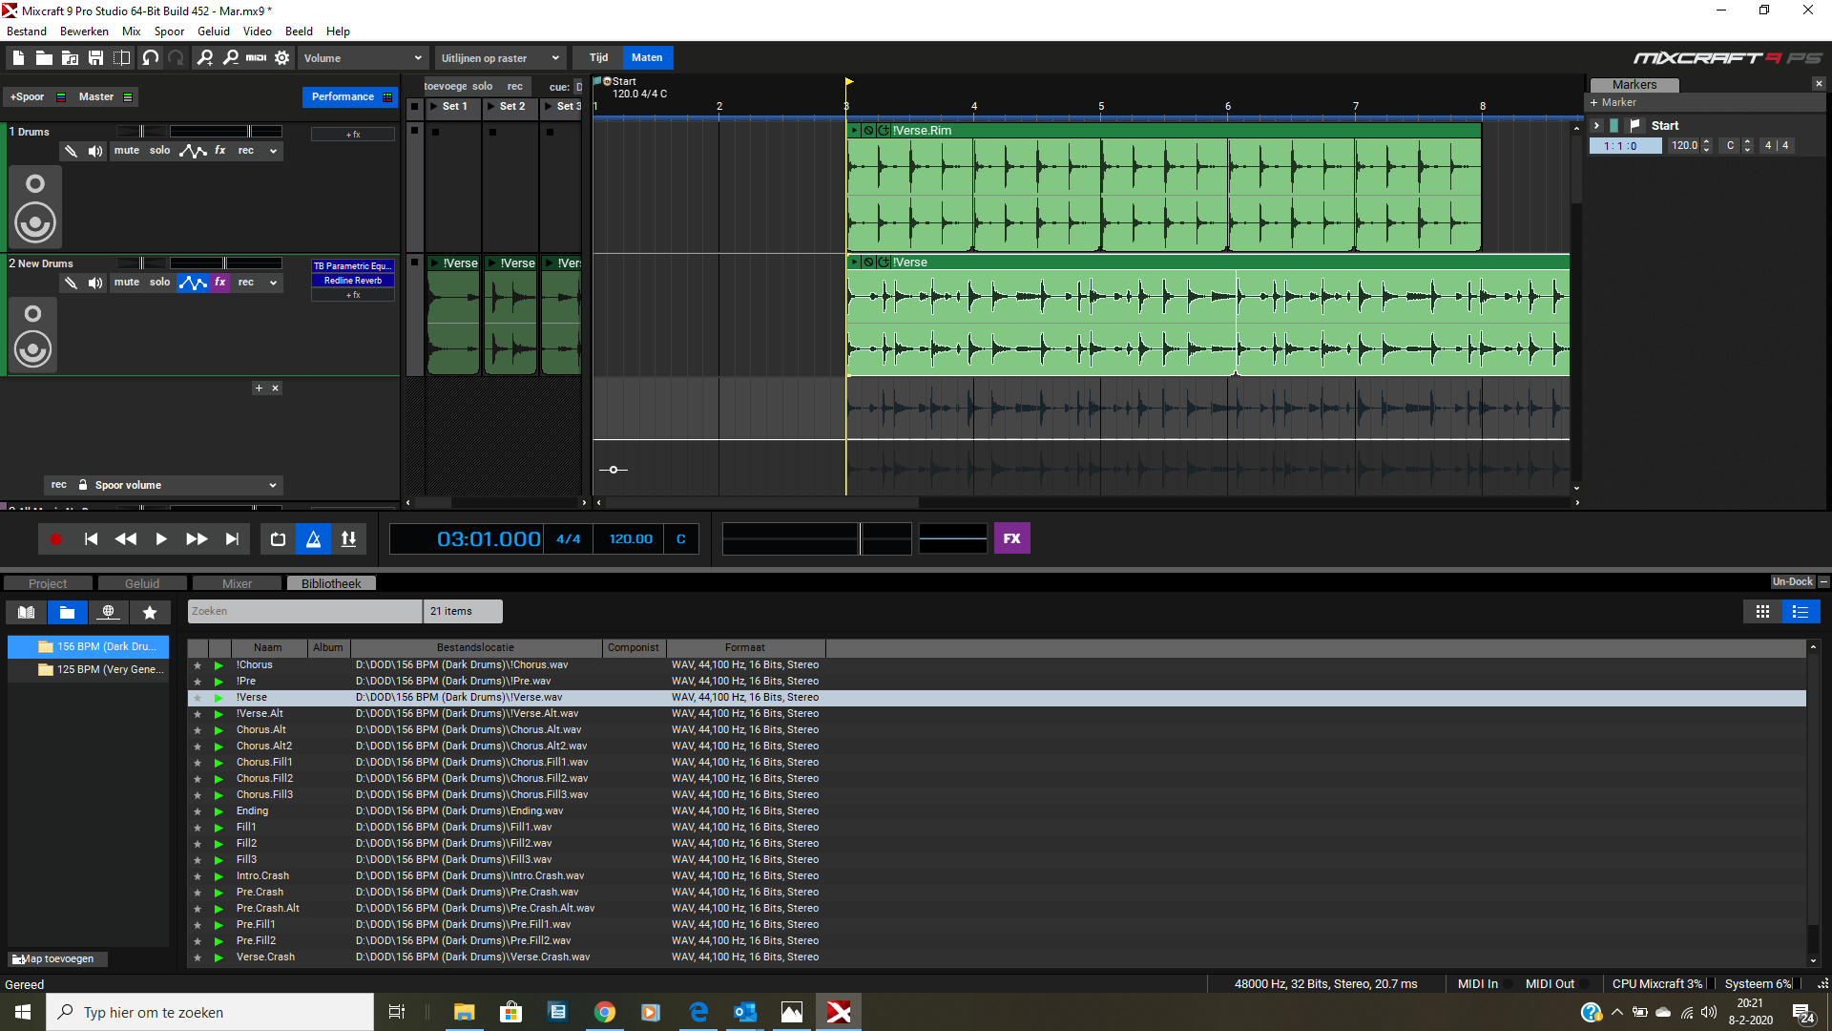Viewport: 1832px width, 1031px height.
Task: Arm recording on New Drums track
Action: (x=245, y=283)
